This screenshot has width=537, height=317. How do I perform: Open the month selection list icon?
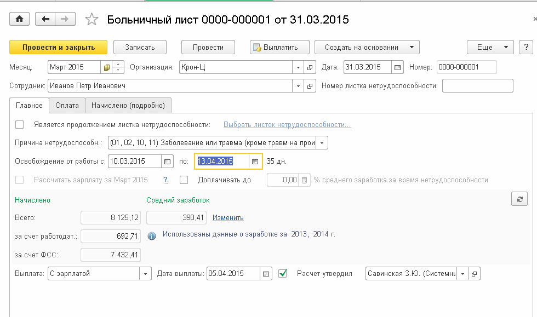[106, 67]
